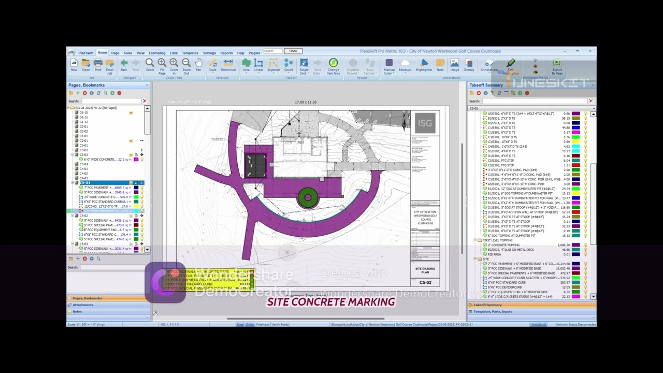Open the Page ribbon tab

(x=115, y=53)
